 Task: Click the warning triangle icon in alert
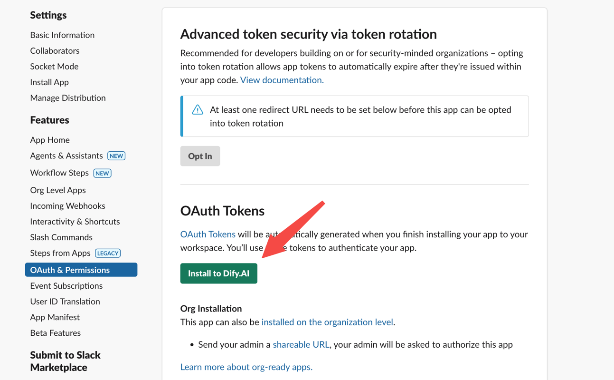198,110
